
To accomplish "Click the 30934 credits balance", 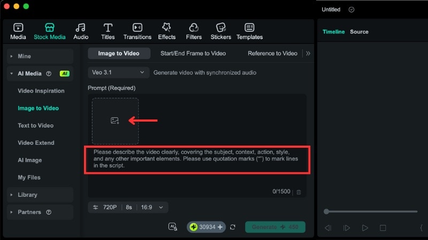I will click(207, 227).
